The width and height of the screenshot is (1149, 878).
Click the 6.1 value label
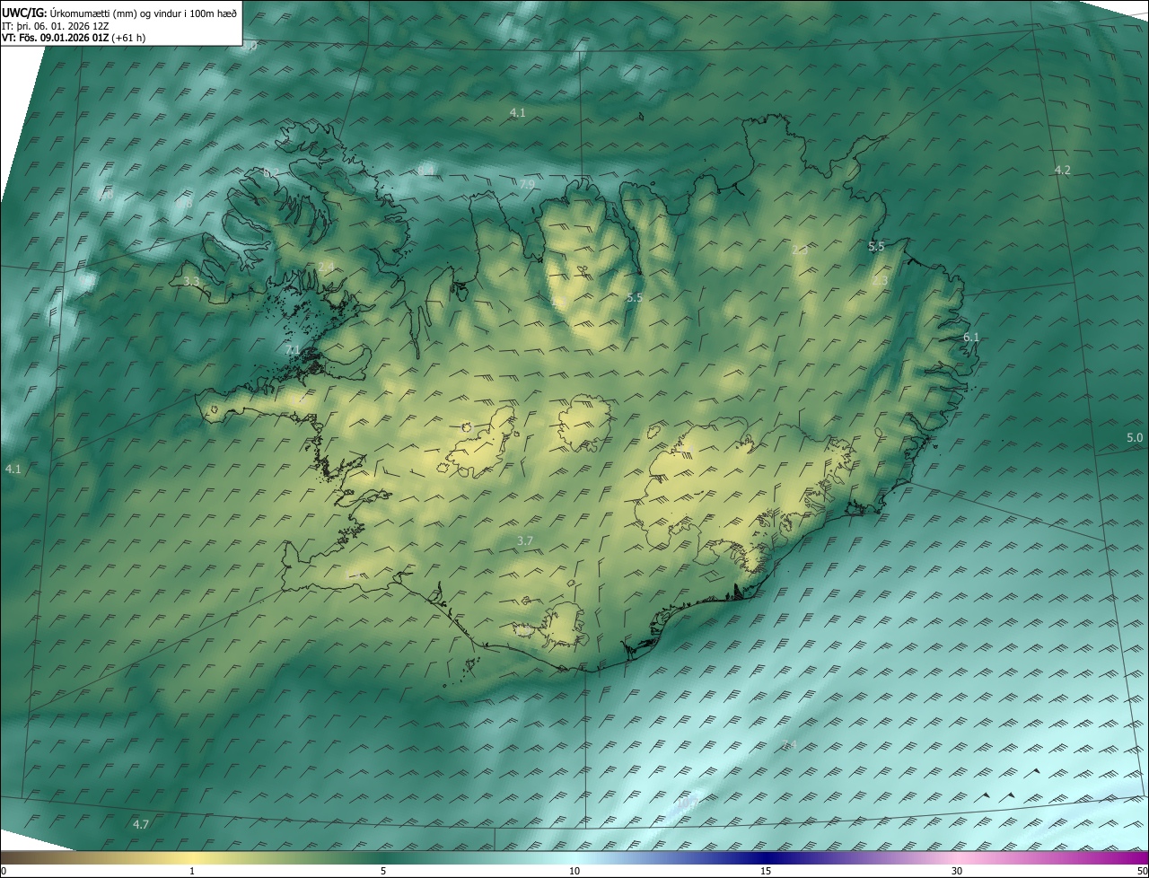(x=971, y=337)
